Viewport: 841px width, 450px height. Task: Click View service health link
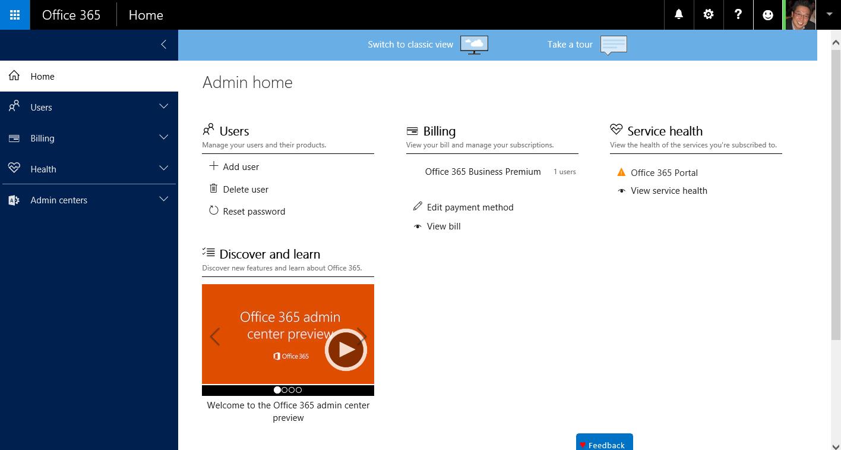669,191
